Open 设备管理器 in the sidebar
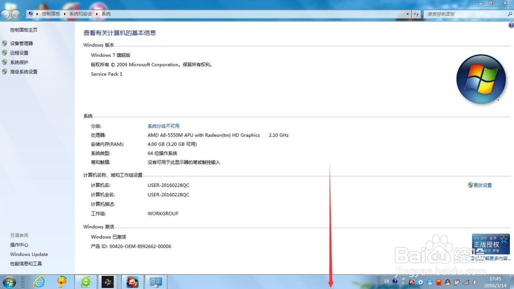Screen dimensions: 514x289 21,43
